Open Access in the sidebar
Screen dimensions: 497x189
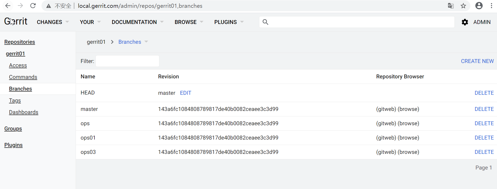(18, 65)
